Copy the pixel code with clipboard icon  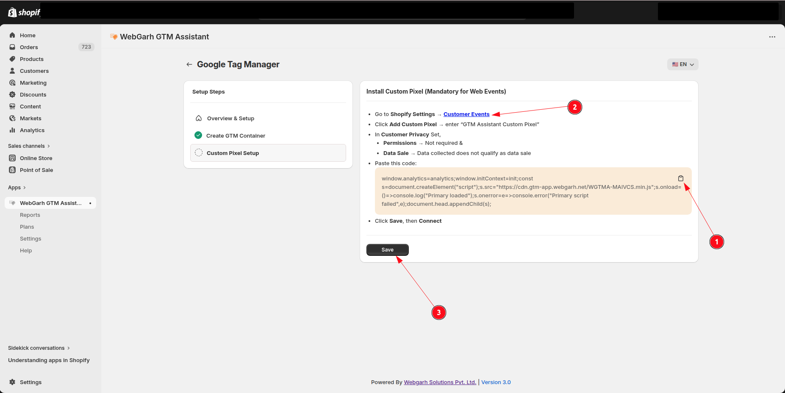pos(680,178)
